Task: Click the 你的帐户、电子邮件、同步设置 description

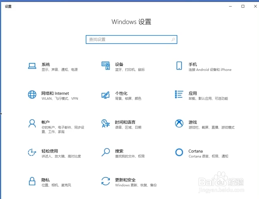Action: coord(63,130)
